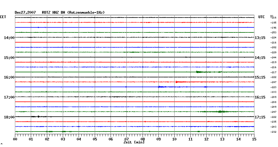Click the date label Dec27,2007
Screen dimensions: 278x147
click(x=25, y=12)
